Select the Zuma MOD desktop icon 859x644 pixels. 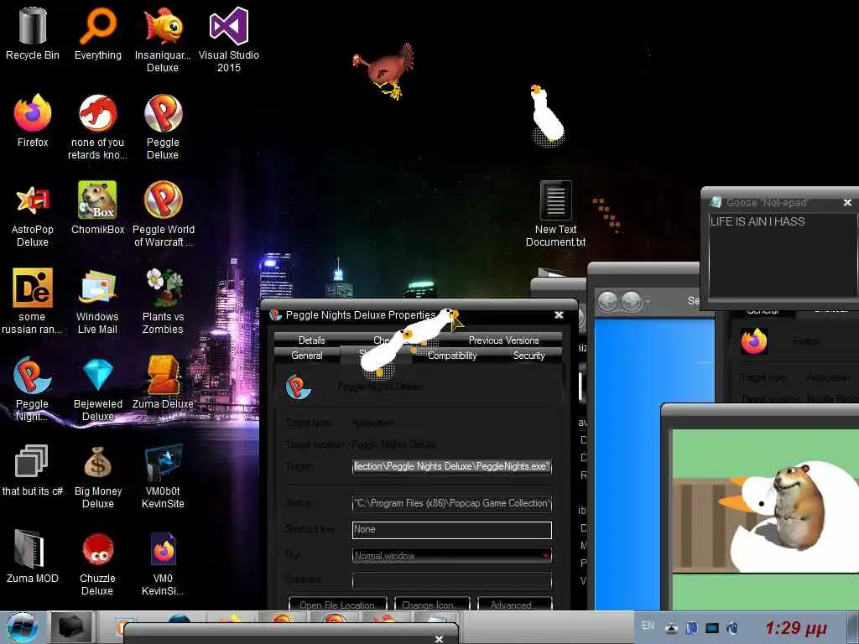point(33,557)
